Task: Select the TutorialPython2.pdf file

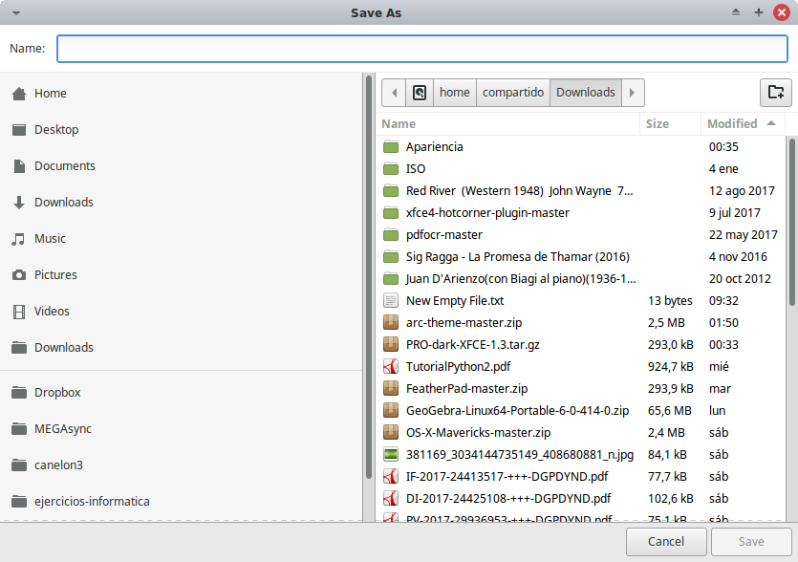Action: click(x=458, y=367)
